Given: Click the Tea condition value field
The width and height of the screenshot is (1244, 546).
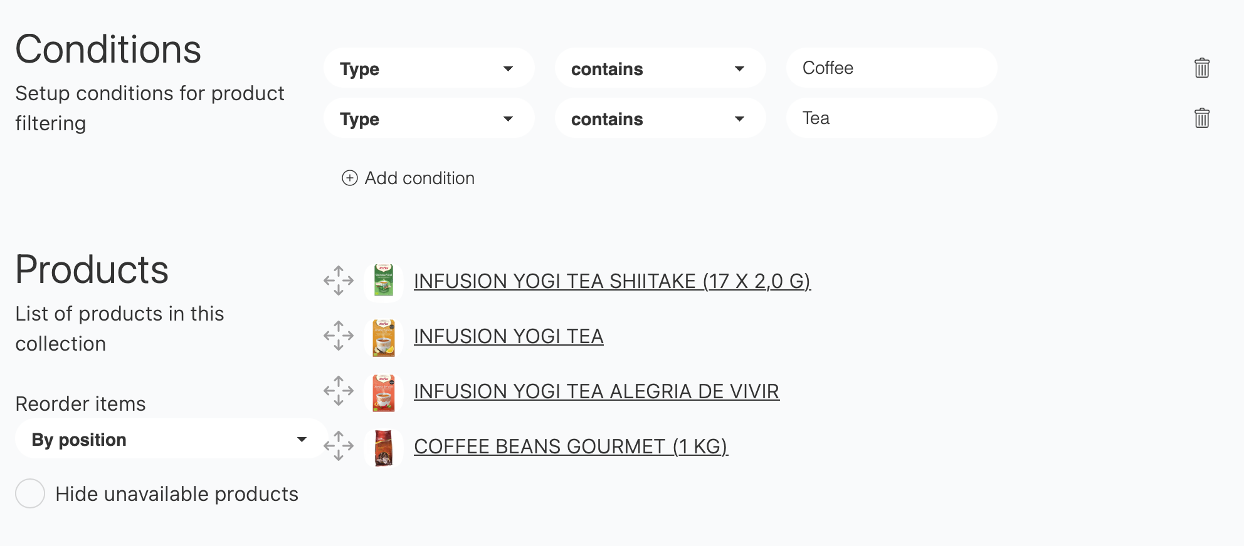Looking at the screenshot, I should pyautogui.click(x=890, y=118).
